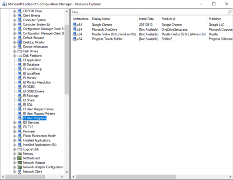Click the EI SQL node icon
The height and width of the screenshot is (180, 233).
[19, 105]
